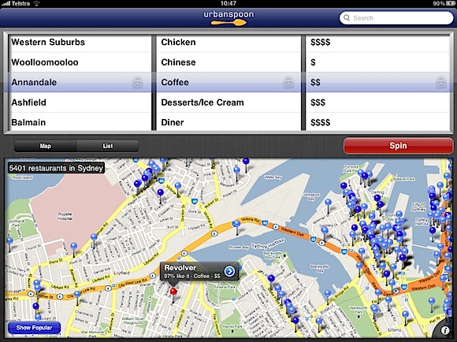
Task: Pick Chicken cuisine
Action: coord(228,43)
